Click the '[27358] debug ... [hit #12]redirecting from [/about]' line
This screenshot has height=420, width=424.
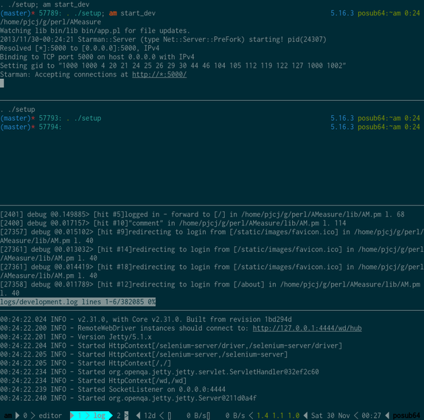[x=210, y=289]
